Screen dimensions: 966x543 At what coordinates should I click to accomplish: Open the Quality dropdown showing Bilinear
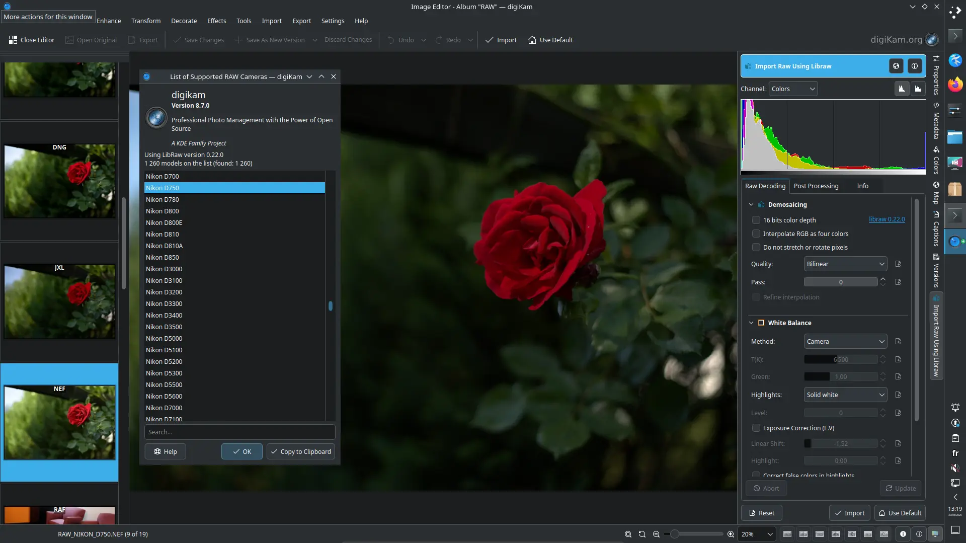point(845,264)
